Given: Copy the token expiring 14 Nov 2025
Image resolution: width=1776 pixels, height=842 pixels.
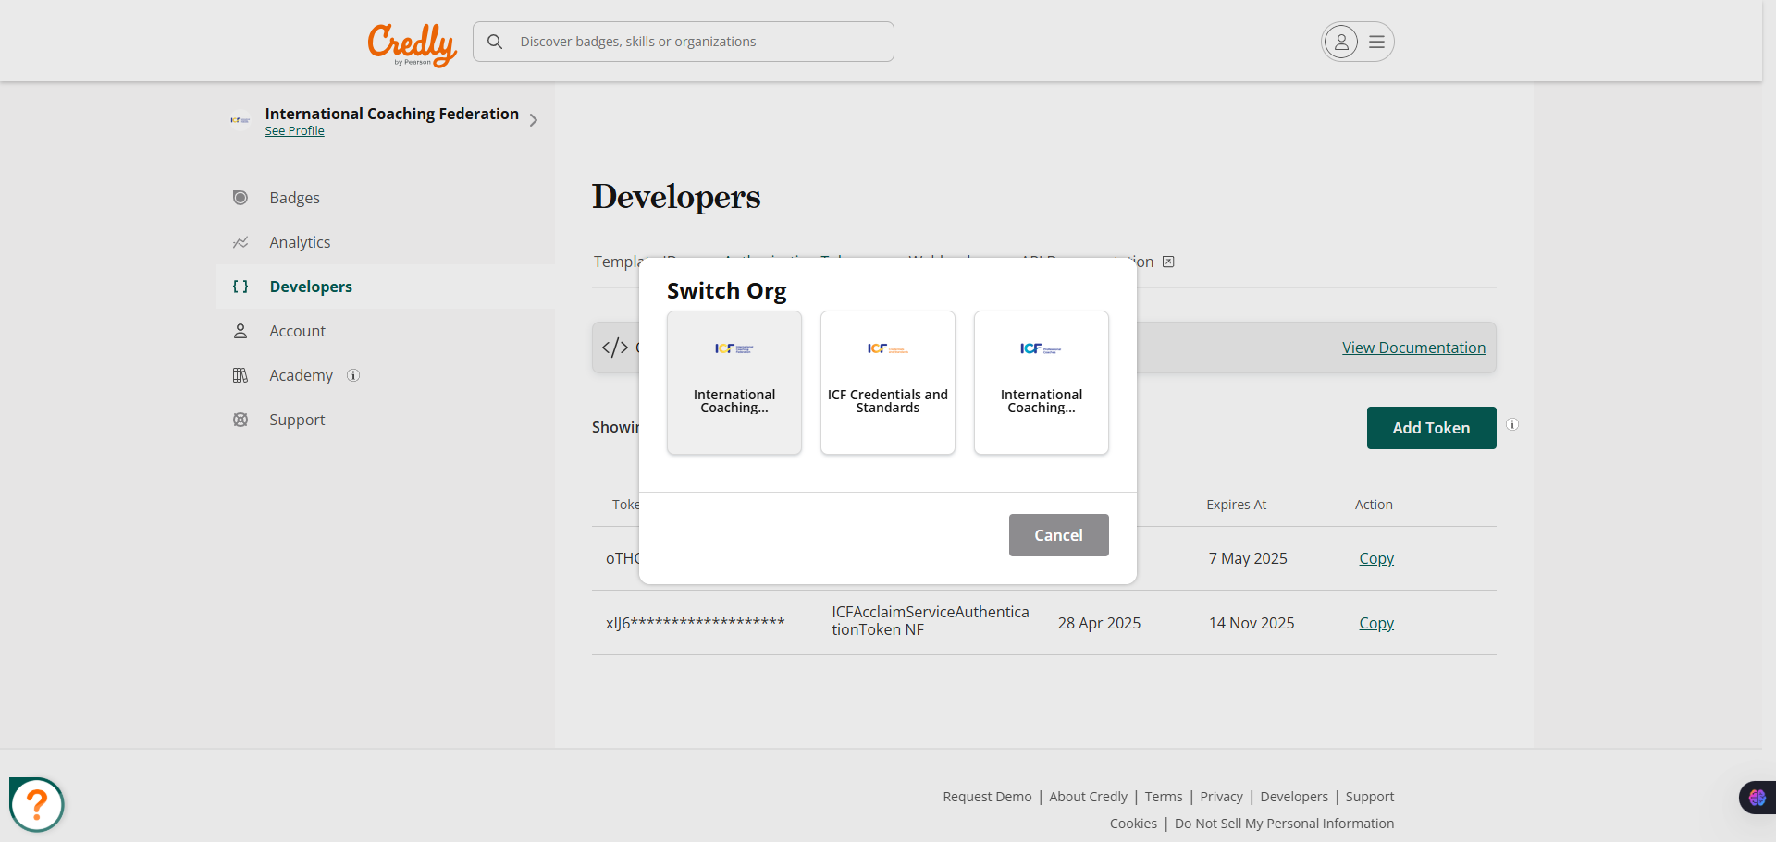Looking at the screenshot, I should pyautogui.click(x=1376, y=623).
